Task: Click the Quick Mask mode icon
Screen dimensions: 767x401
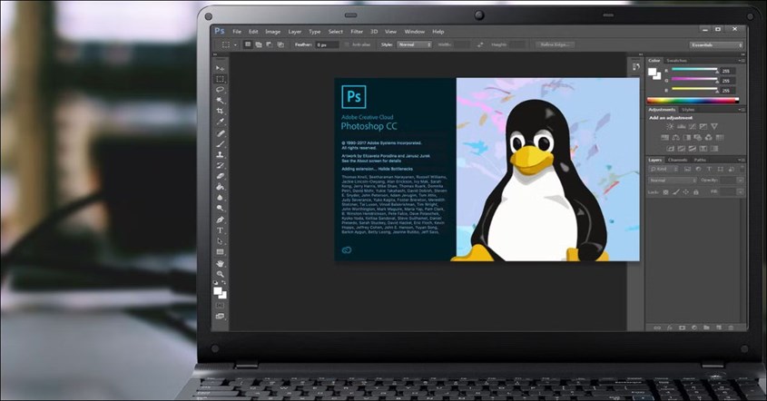Action: pos(221,305)
